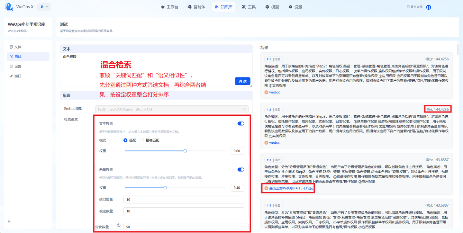The height and width of the screenshot is (233, 463).
Task: Open 接口 in the left sidebar
Action: click(28, 76)
